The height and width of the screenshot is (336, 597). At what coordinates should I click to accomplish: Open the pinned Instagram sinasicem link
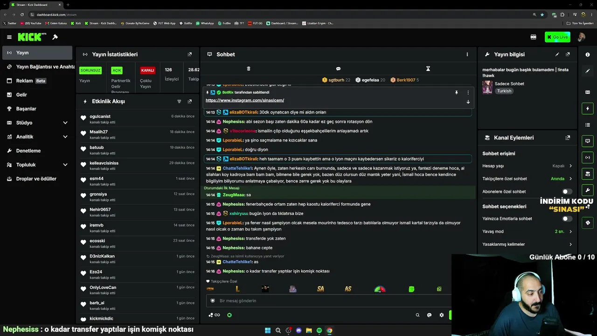(245, 100)
